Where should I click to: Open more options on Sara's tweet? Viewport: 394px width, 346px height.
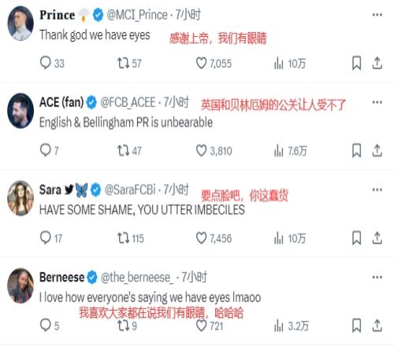(377, 190)
